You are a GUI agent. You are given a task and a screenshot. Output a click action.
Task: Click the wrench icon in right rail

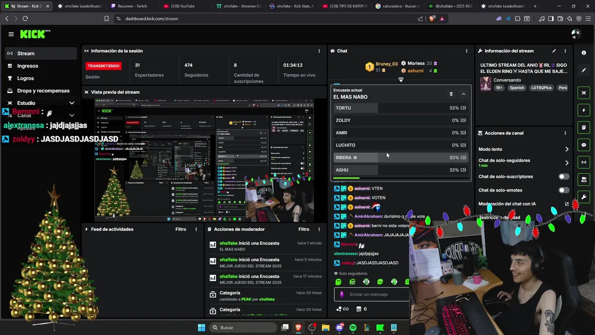(x=584, y=197)
